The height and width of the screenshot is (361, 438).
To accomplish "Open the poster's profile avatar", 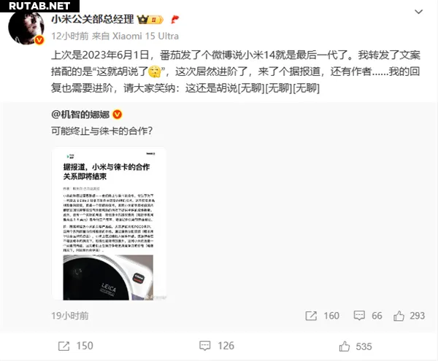I will [26, 28].
